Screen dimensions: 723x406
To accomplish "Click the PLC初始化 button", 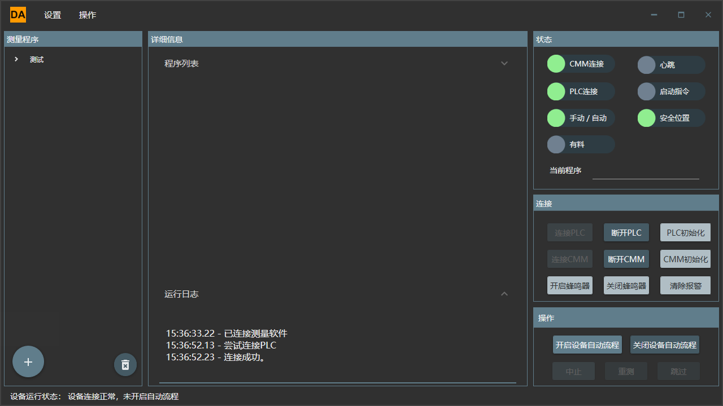I will (685, 232).
